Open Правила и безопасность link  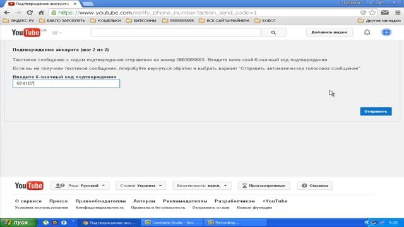click(x=158, y=207)
